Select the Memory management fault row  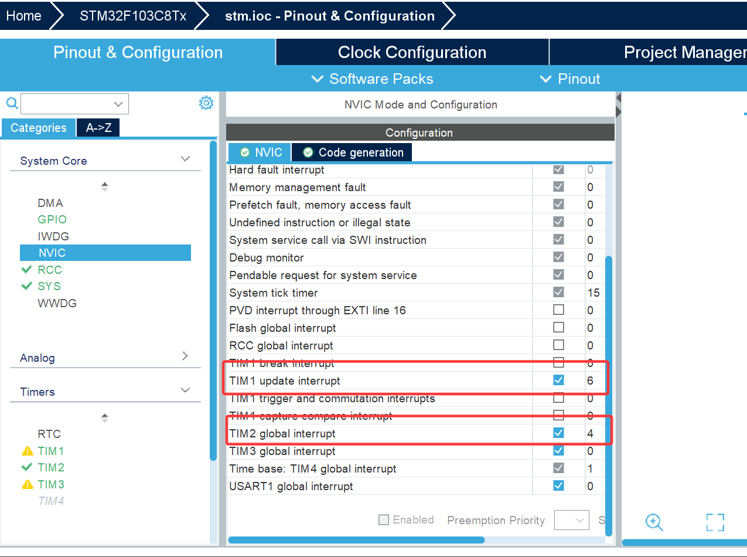pos(415,187)
